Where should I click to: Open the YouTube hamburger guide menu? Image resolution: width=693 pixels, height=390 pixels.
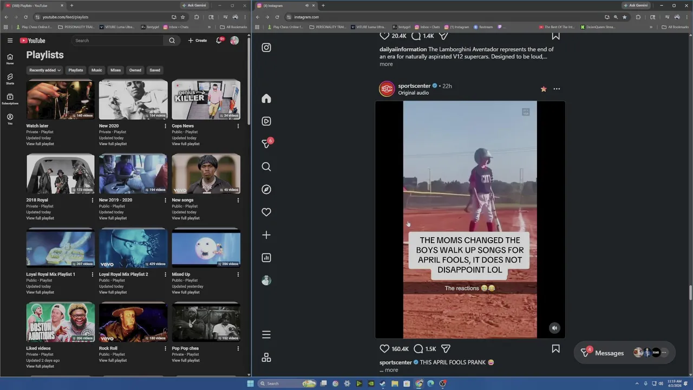pos(10,41)
